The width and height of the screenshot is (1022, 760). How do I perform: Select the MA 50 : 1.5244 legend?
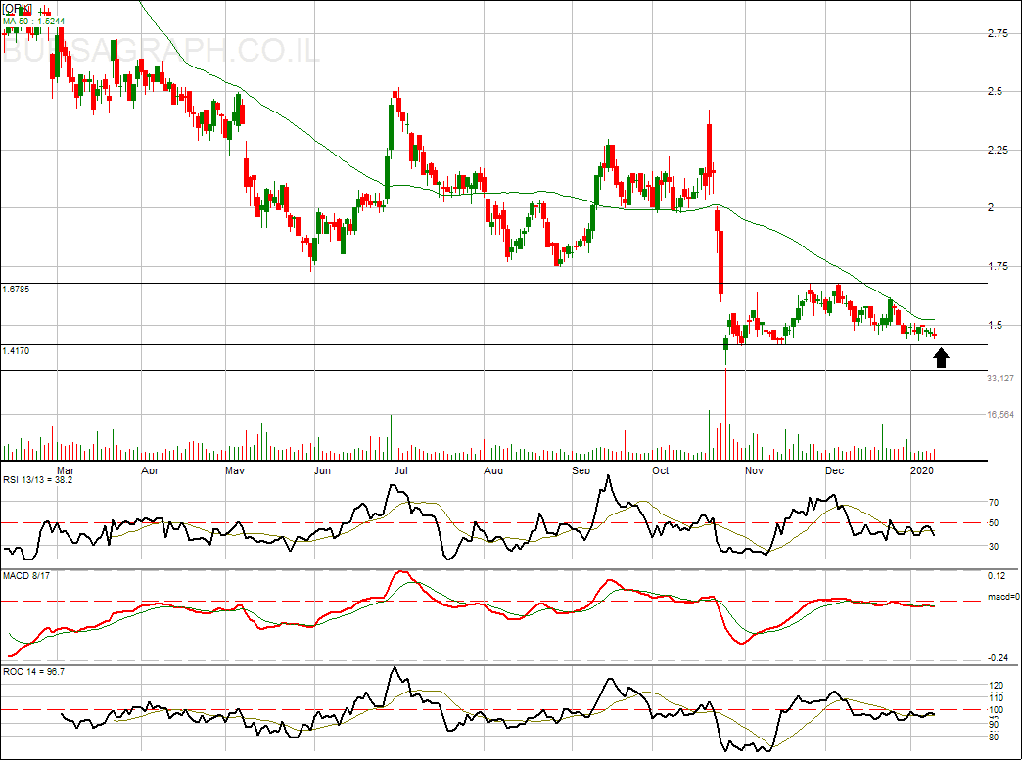pos(34,22)
